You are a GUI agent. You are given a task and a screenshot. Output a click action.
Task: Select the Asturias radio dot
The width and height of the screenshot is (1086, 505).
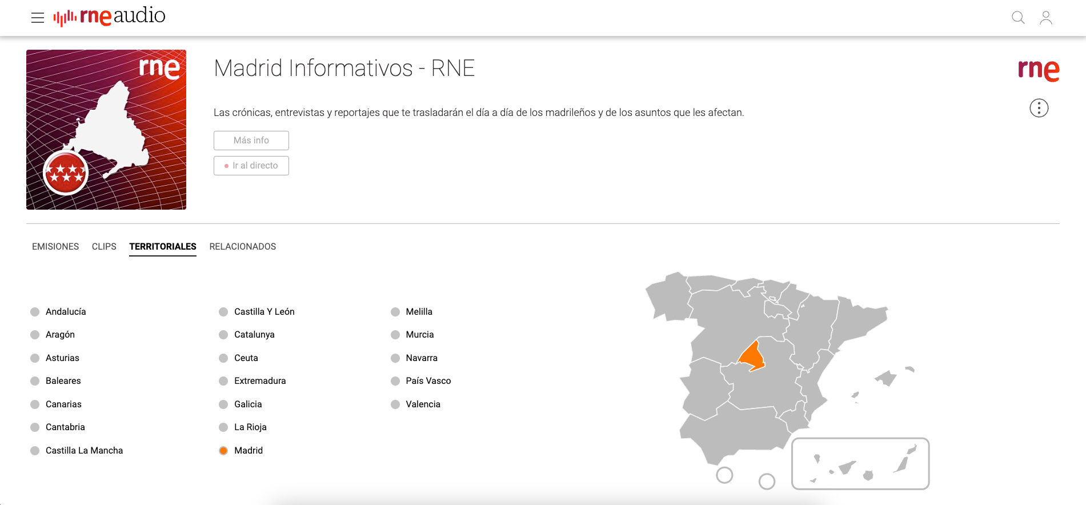[x=35, y=358]
